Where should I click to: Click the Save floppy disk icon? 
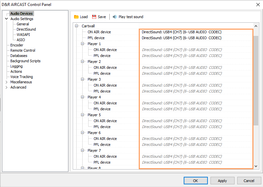94,17
